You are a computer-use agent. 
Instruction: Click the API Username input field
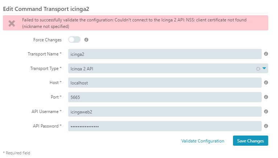(165, 112)
